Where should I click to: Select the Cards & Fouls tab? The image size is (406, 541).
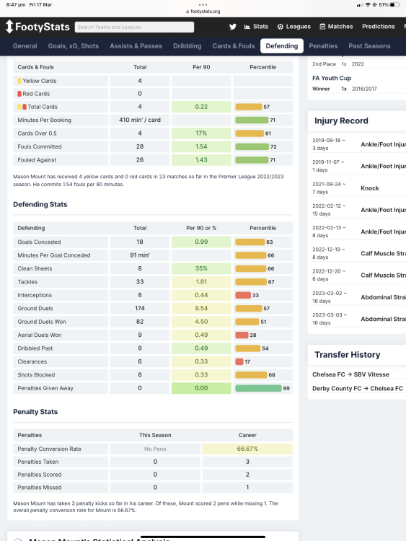234,46
